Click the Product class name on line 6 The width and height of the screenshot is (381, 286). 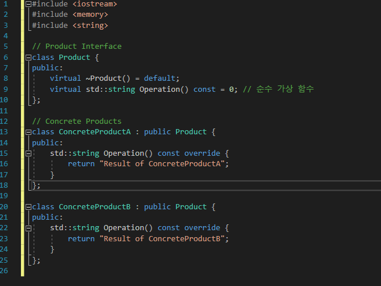pyautogui.click(x=74, y=58)
